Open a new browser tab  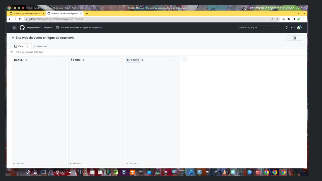pos(87,13)
